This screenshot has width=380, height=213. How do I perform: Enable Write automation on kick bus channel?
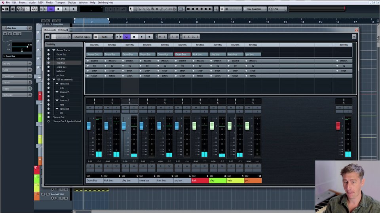coord(116,166)
